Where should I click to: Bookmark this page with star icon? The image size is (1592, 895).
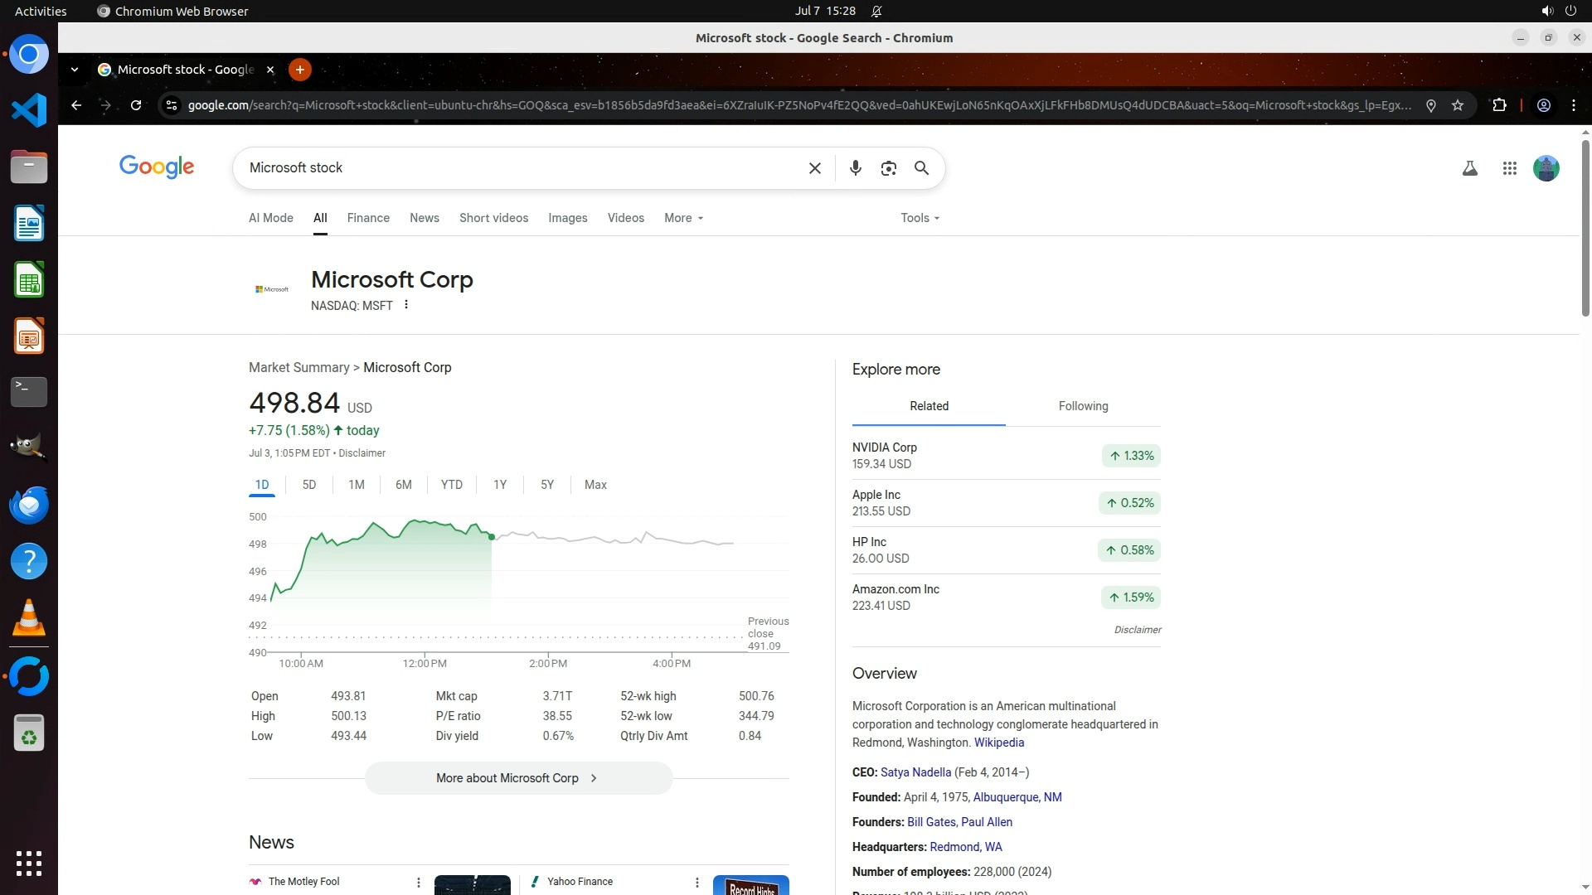coord(1458,105)
